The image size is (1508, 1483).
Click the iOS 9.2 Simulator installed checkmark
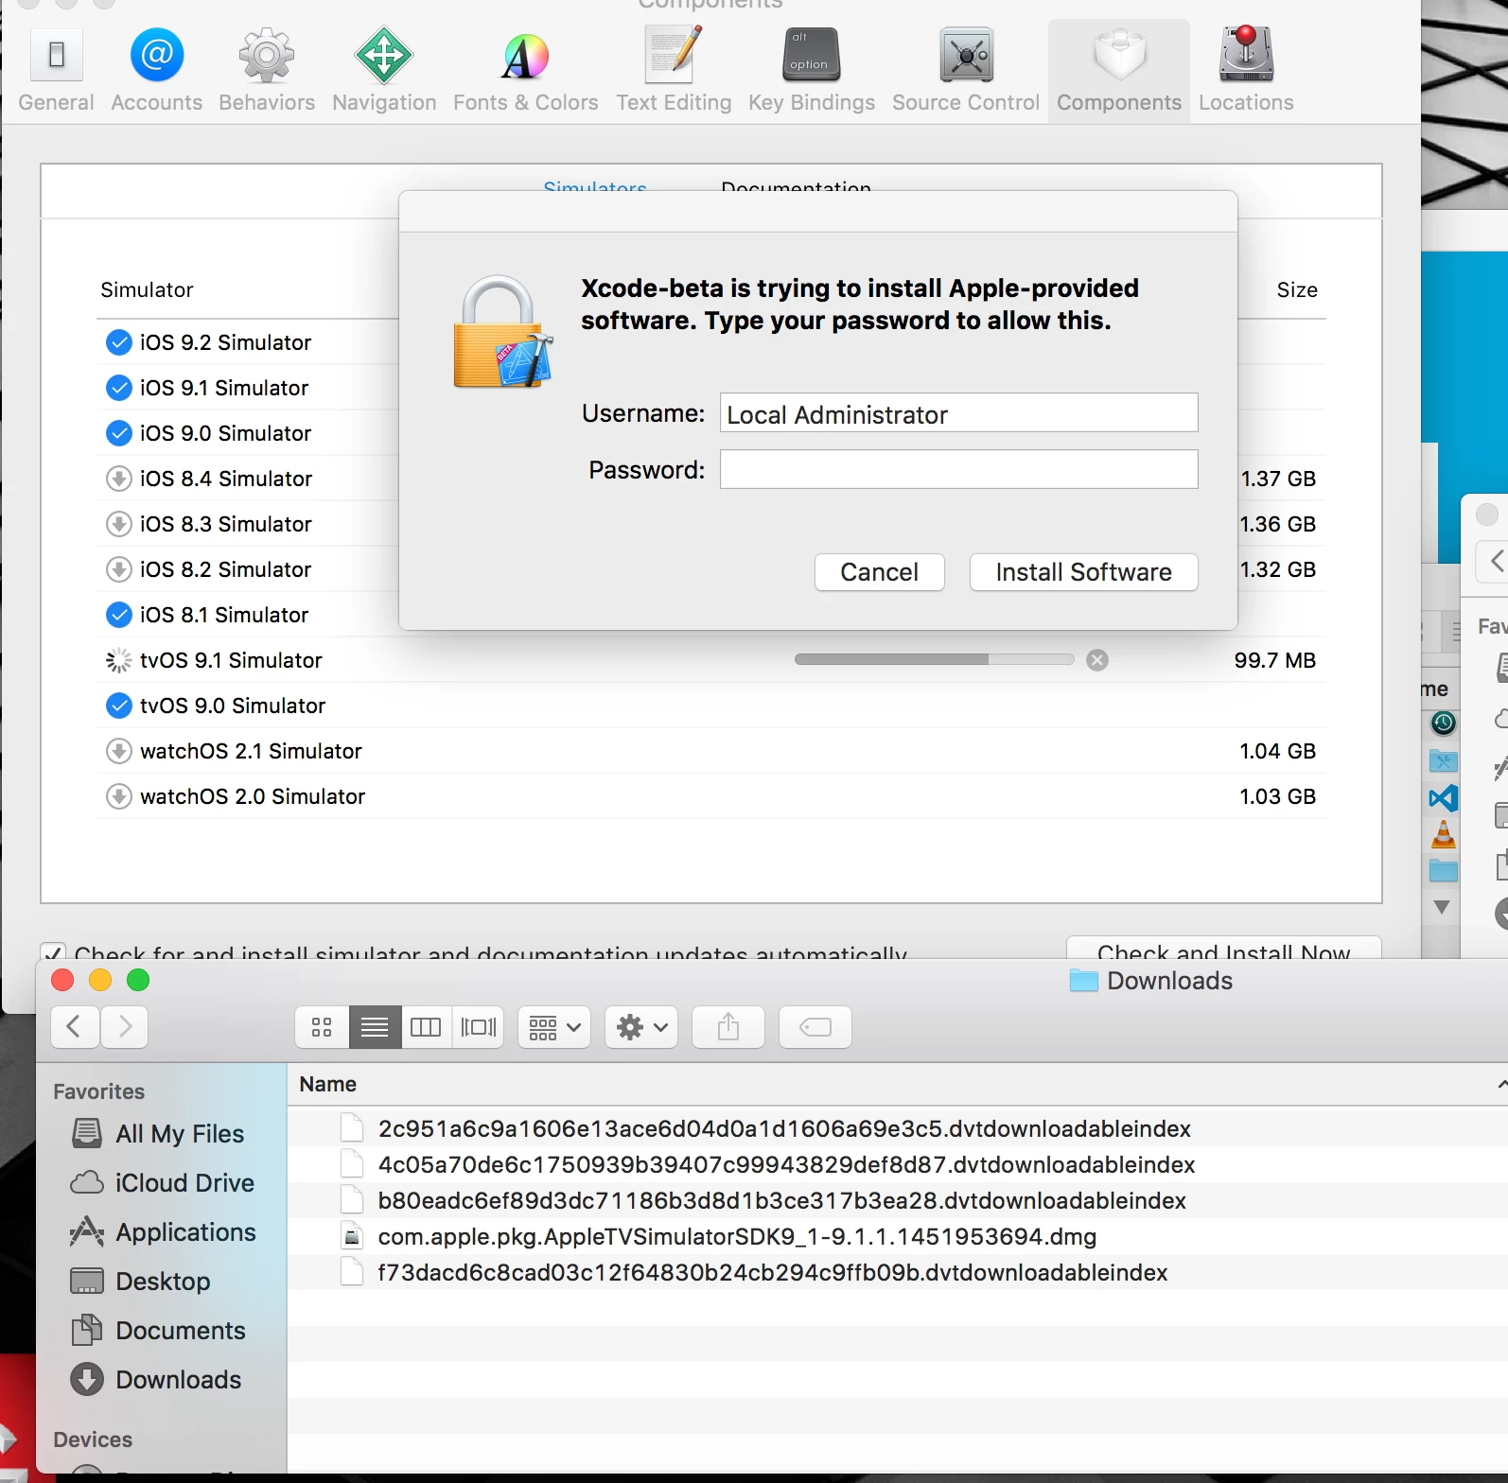(x=118, y=342)
